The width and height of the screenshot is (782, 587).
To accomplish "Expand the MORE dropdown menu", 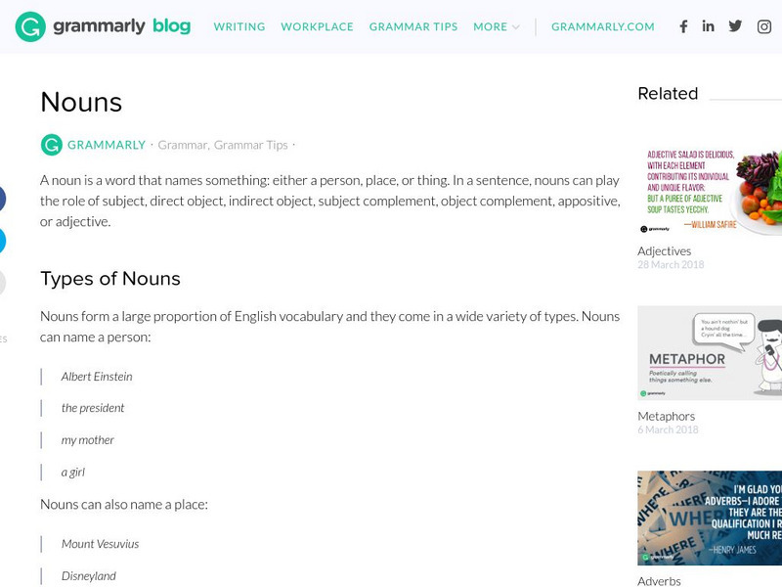I will click(497, 26).
